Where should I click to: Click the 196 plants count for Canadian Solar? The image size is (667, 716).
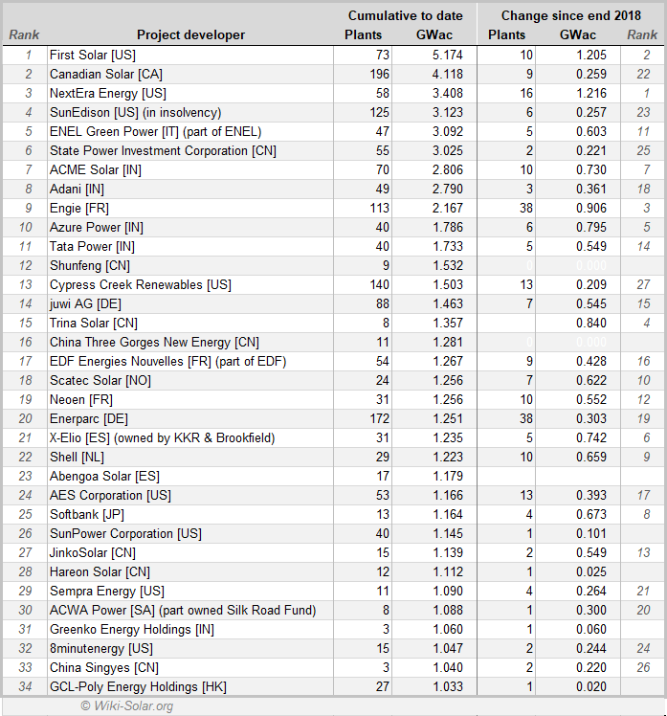(x=380, y=74)
